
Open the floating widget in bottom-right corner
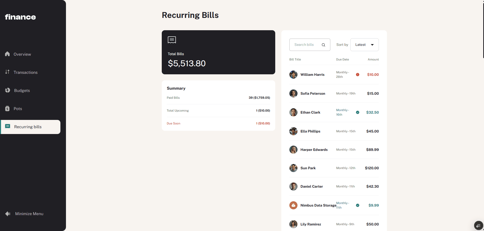(478, 225)
